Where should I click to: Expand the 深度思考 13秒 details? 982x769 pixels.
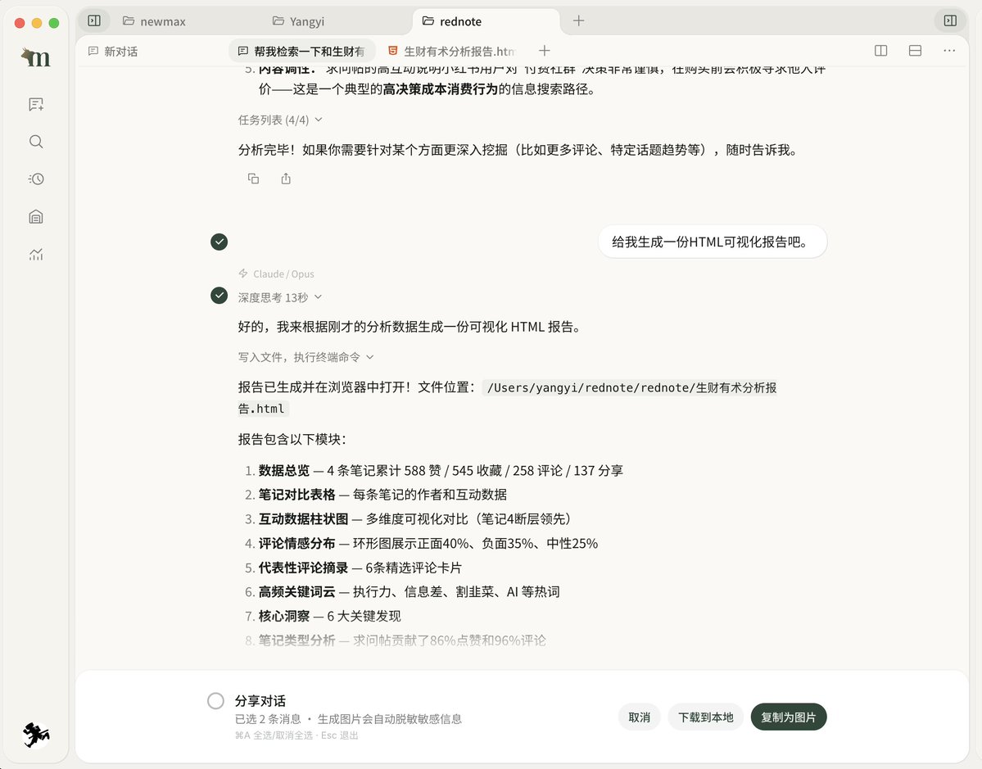point(316,296)
